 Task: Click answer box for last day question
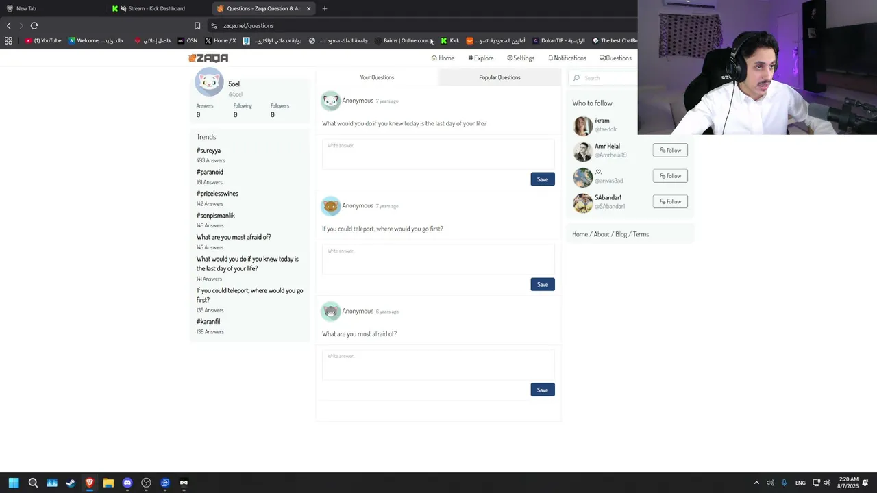[438, 153]
